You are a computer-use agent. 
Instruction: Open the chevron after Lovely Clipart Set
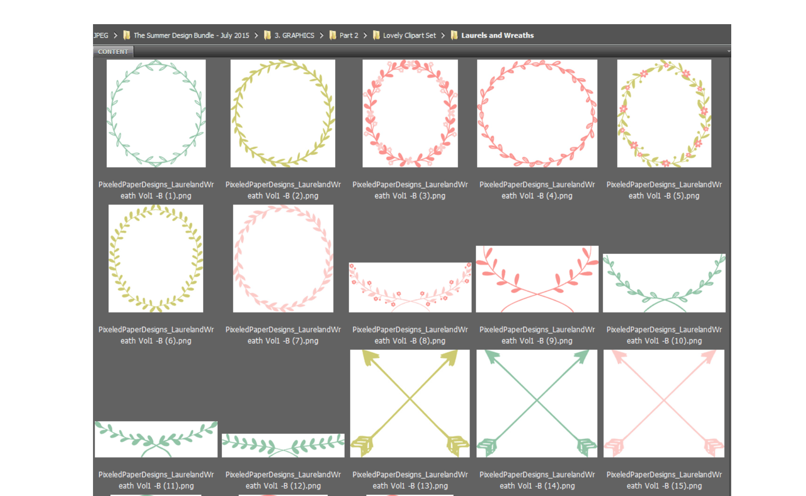click(x=443, y=35)
